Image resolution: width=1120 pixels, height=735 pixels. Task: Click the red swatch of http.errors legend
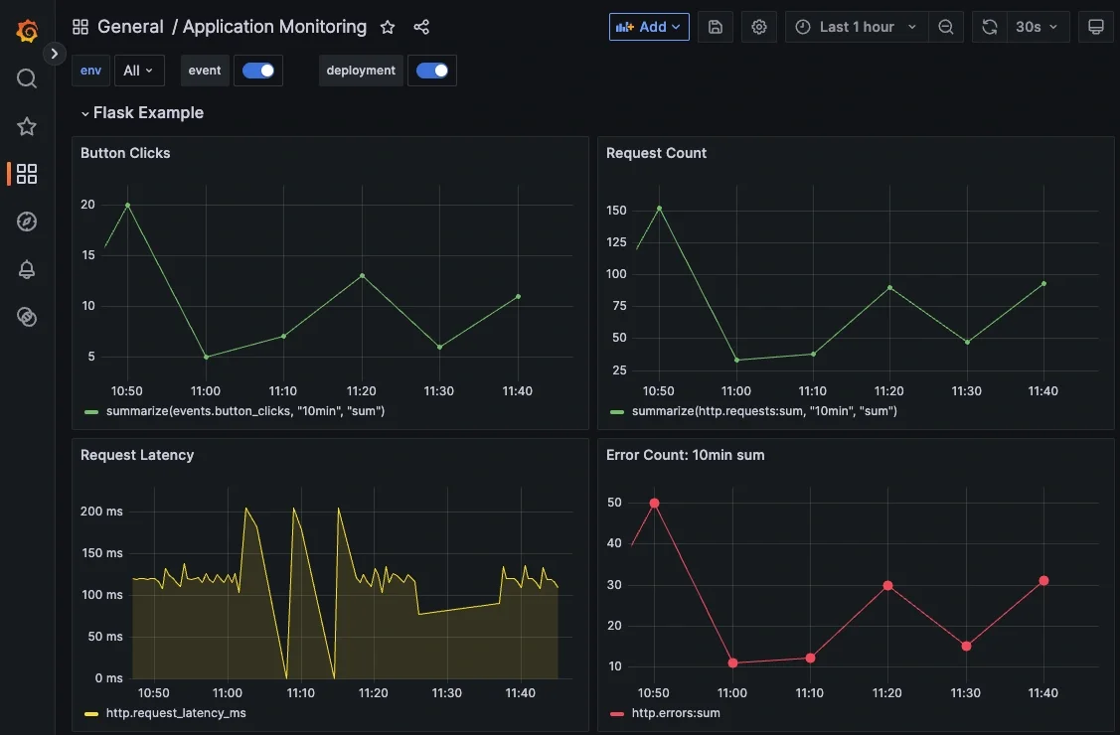pyautogui.click(x=617, y=713)
